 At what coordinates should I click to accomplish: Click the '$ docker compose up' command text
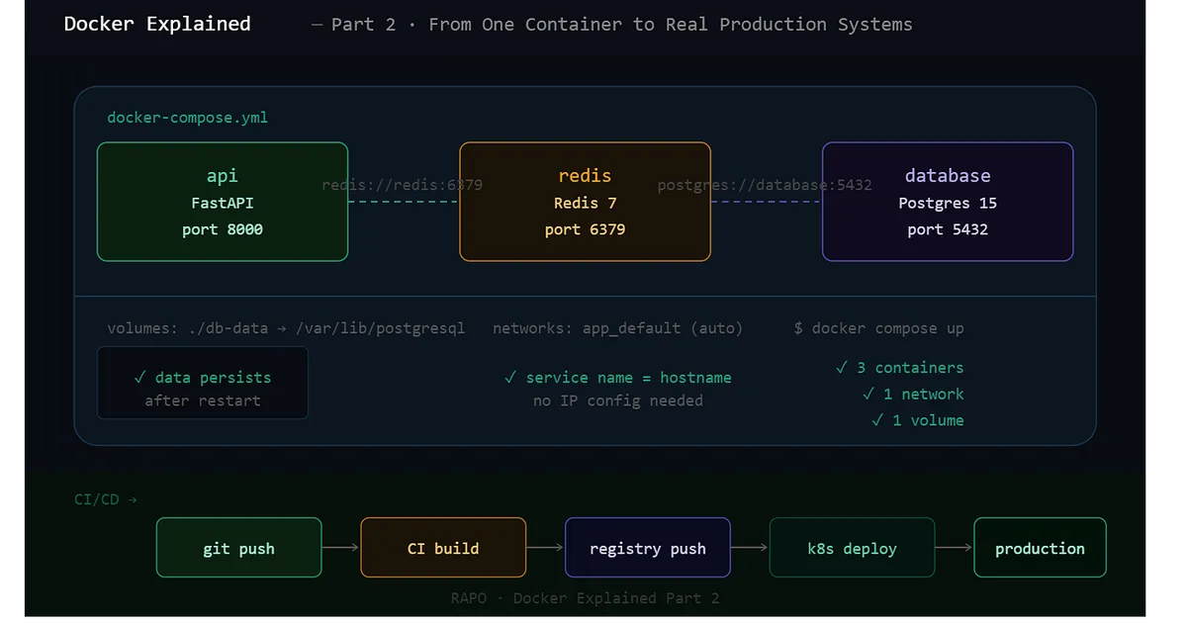click(877, 327)
